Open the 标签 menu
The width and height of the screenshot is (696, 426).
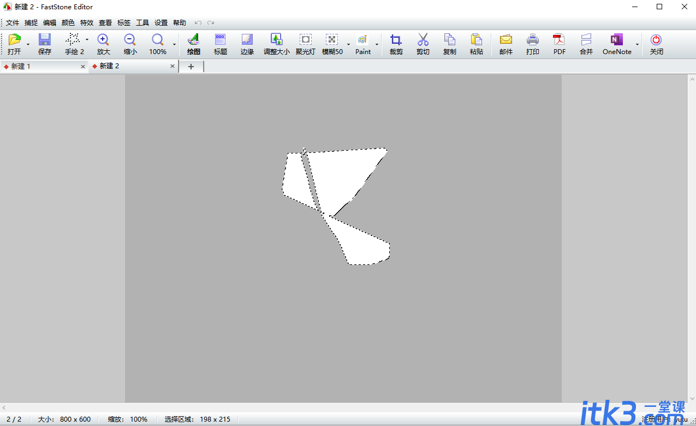[124, 23]
